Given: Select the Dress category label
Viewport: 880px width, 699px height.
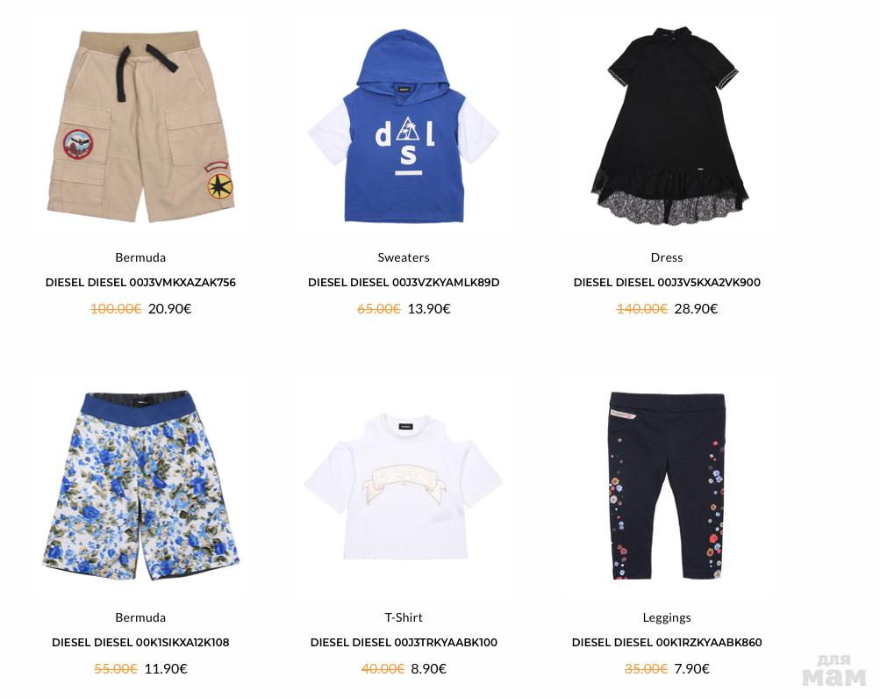Looking at the screenshot, I should 667,257.
